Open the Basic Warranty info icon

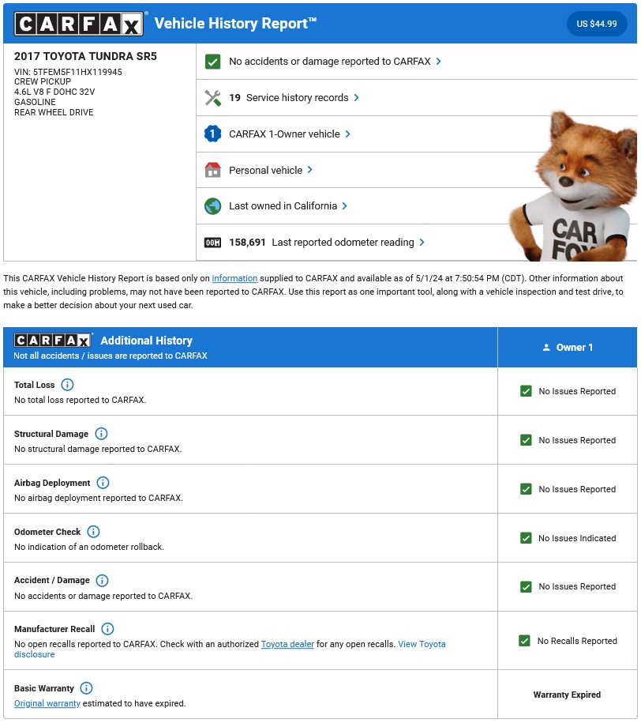click(x=86, y=688)
